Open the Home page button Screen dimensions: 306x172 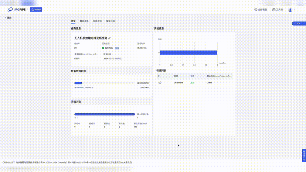[x=36, y=10]
